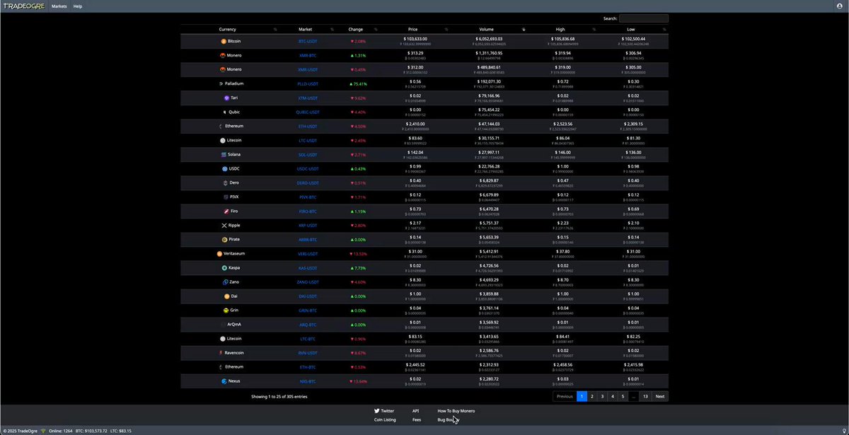Open the ETH-USDT market link
The width and height of the screenshot is (849, 435).
(308, 126)
